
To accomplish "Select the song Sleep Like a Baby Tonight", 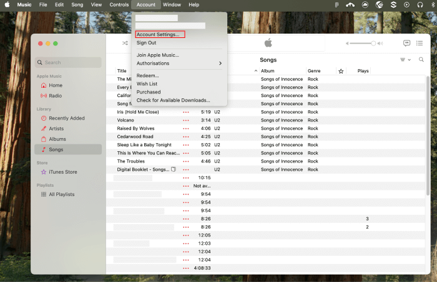I will click(x=144, y=145).
